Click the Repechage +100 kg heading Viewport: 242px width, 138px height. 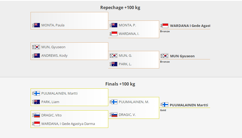(120, 8)
